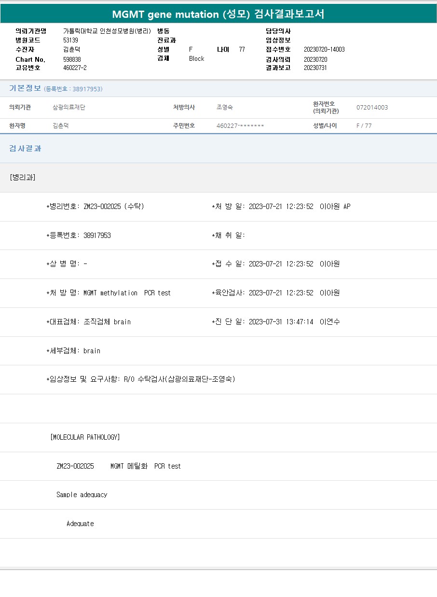Click the 기본정보 section header
437x597 pixels.
[25, 88]
